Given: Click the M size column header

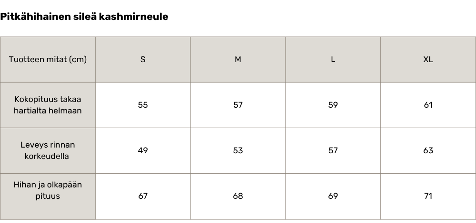Looking at the screenshot, I should point(238,59).
